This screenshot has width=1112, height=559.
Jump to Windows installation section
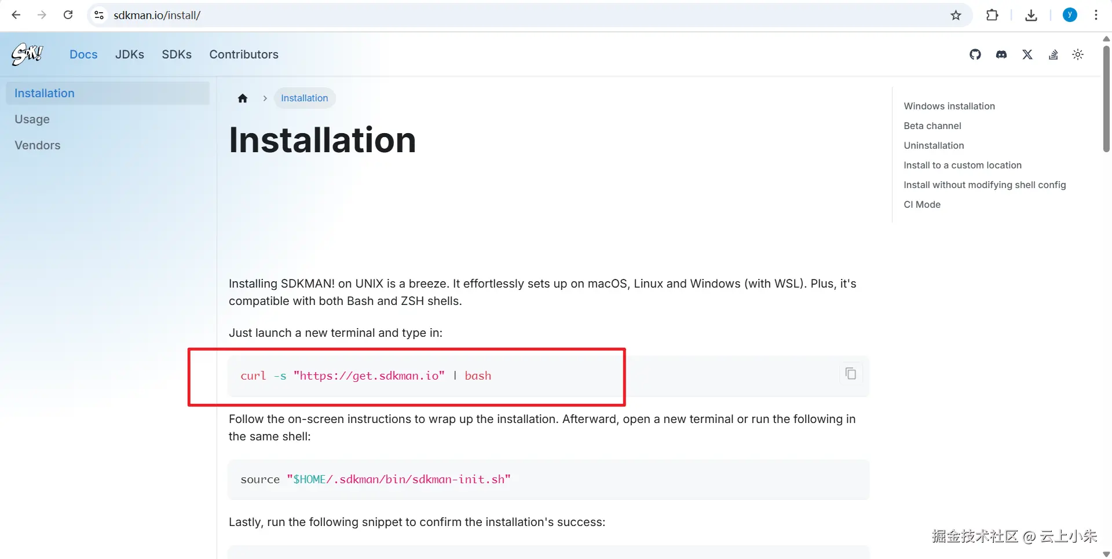pyautogui.click(x=949, y=106)
